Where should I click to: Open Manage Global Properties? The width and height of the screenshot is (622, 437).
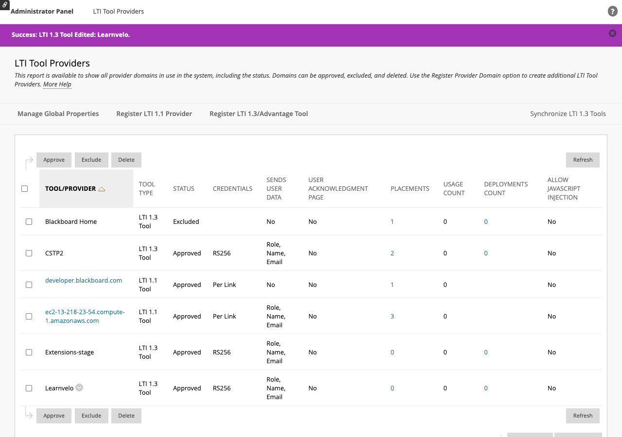(x=58, y=114)
